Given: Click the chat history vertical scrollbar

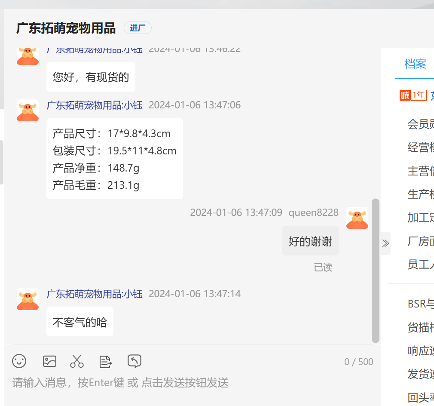Looking at the screenshot, I should (x=376, y=270).
